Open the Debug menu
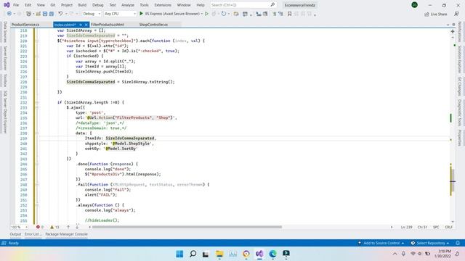This screenshot has width=465, height=261. (97, 5)
